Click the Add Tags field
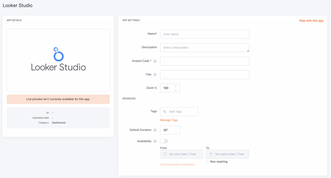Screen dimensions: 331x178 pos(179,112)
